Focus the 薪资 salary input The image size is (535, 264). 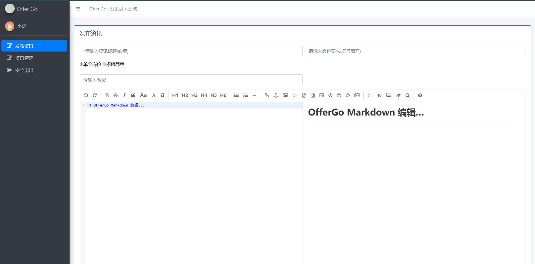191,80
